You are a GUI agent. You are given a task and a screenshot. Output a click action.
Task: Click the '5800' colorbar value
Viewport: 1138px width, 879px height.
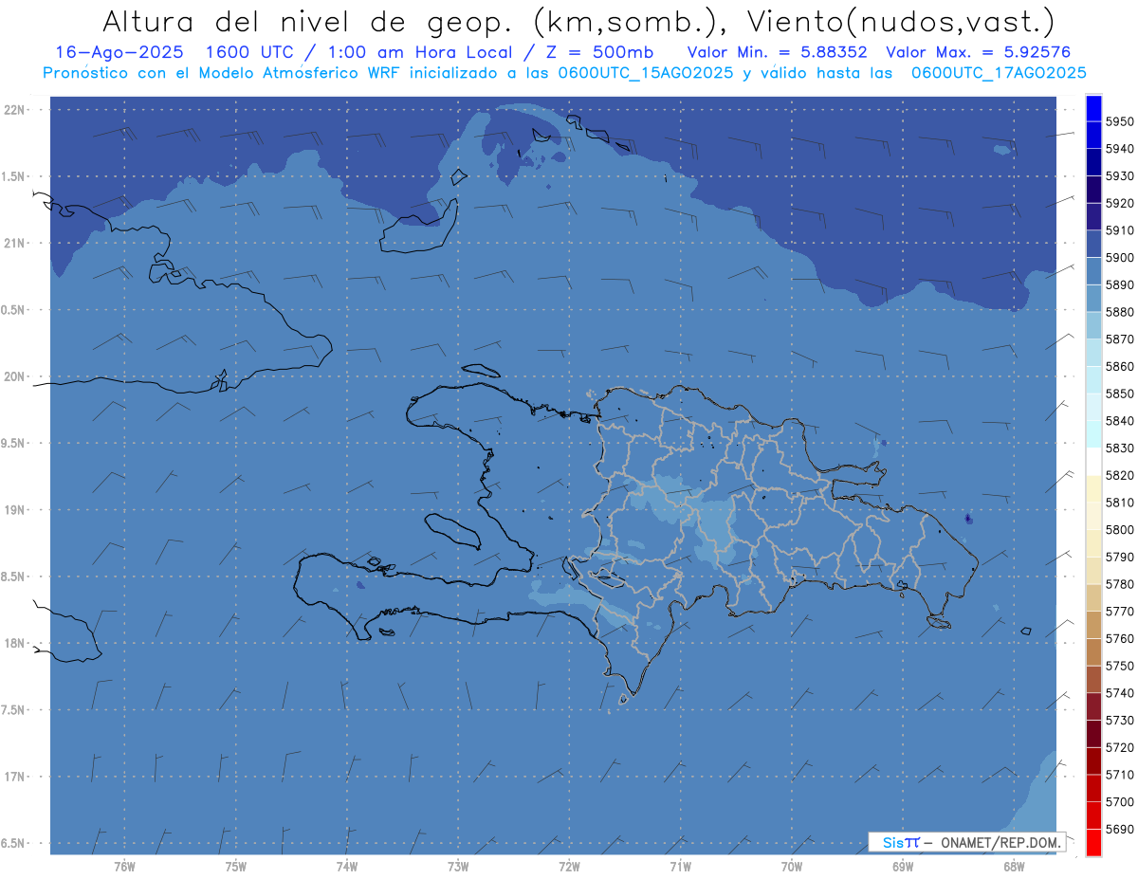pos(1120,530)
